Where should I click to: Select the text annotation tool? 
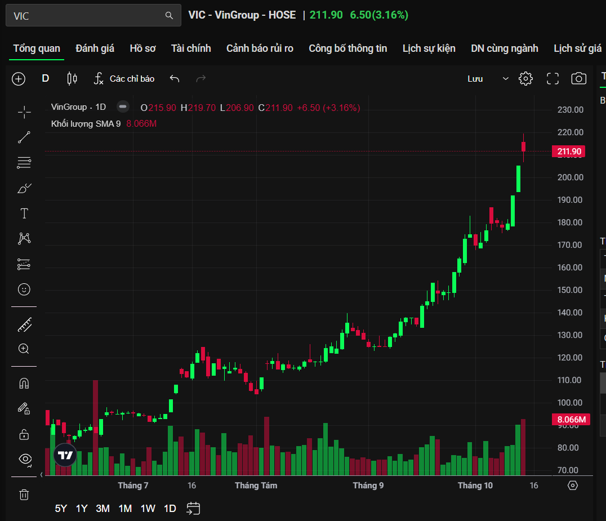tap(24, 213)
